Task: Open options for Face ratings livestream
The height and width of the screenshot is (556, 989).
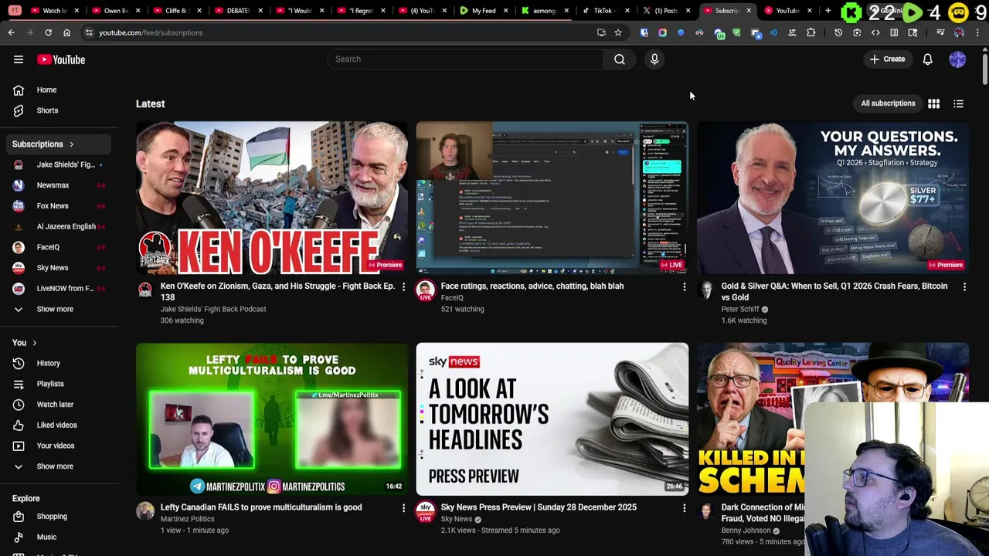Action: coord(684,286)
